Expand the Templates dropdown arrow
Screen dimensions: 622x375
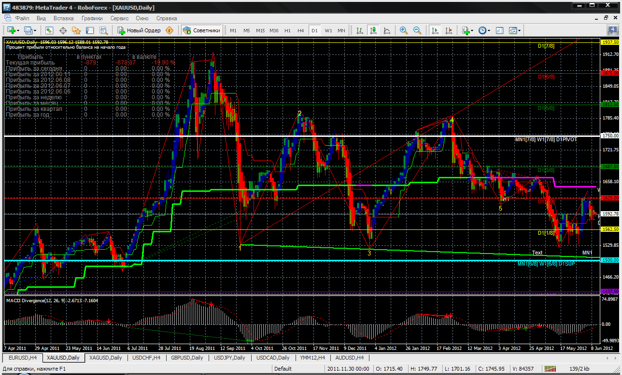coord(520,30)
